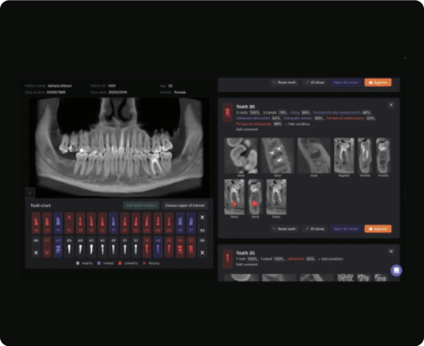Open All slices for Tooth 36

[315, 229]
